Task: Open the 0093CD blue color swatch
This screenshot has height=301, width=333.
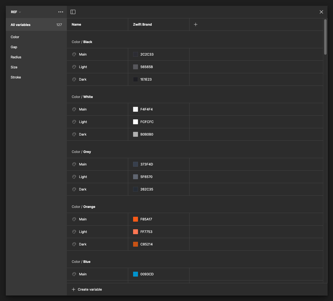Action: pyautogui.click(x=136, y=274)
